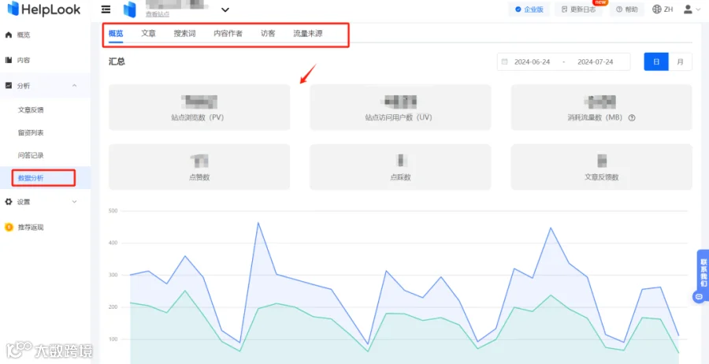Click the coin icon beside 推荐返现
This screenshot has height=364, width=709.
click(x=9, y=227)
